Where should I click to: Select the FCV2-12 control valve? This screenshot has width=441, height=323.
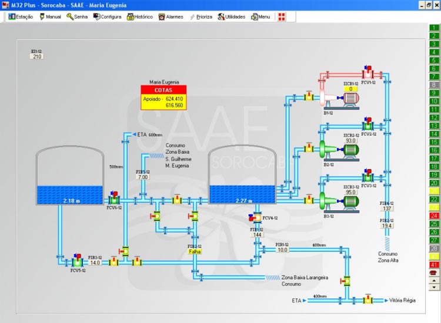click(x=367, y=125)
